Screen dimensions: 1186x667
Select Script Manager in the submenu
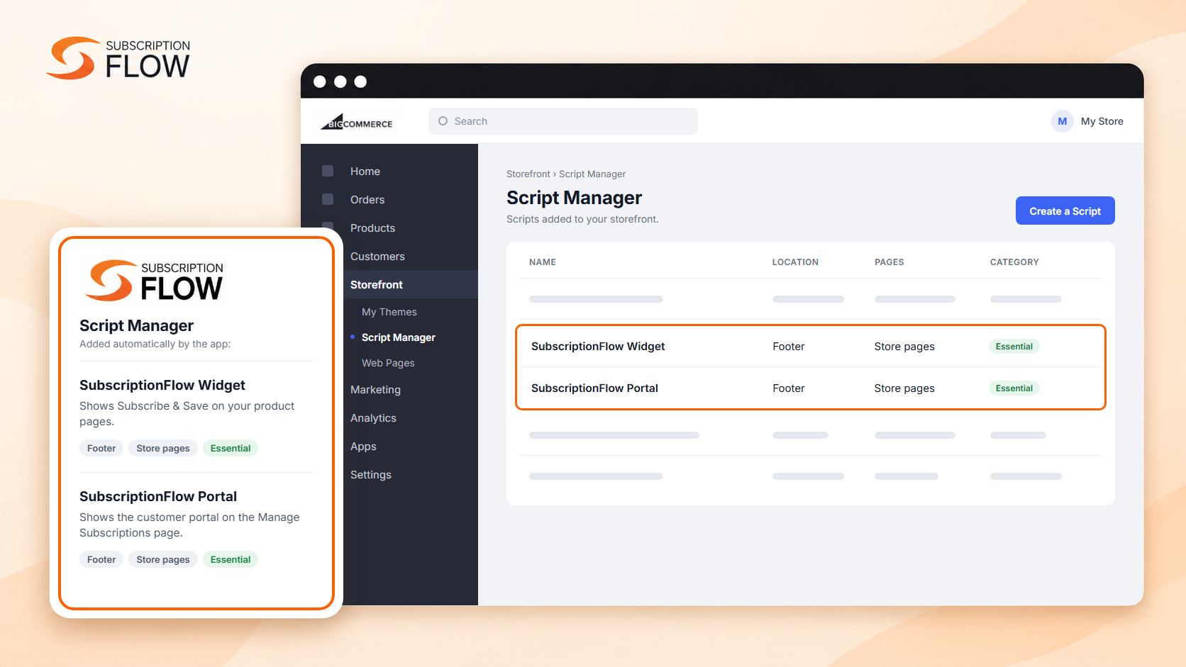[x=399, y=337]
